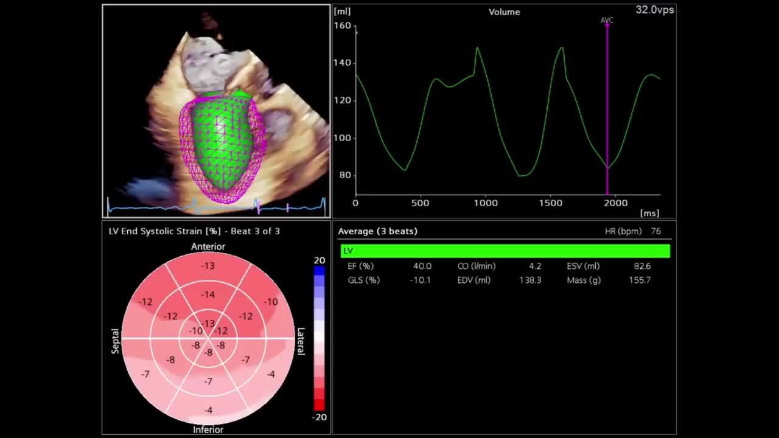This screenshot has height=438, width=779.
Task: Select the EF (%) value 40.0
Action: coord(422,266)
